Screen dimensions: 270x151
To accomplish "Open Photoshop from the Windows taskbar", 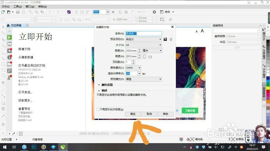I will 34,147.
